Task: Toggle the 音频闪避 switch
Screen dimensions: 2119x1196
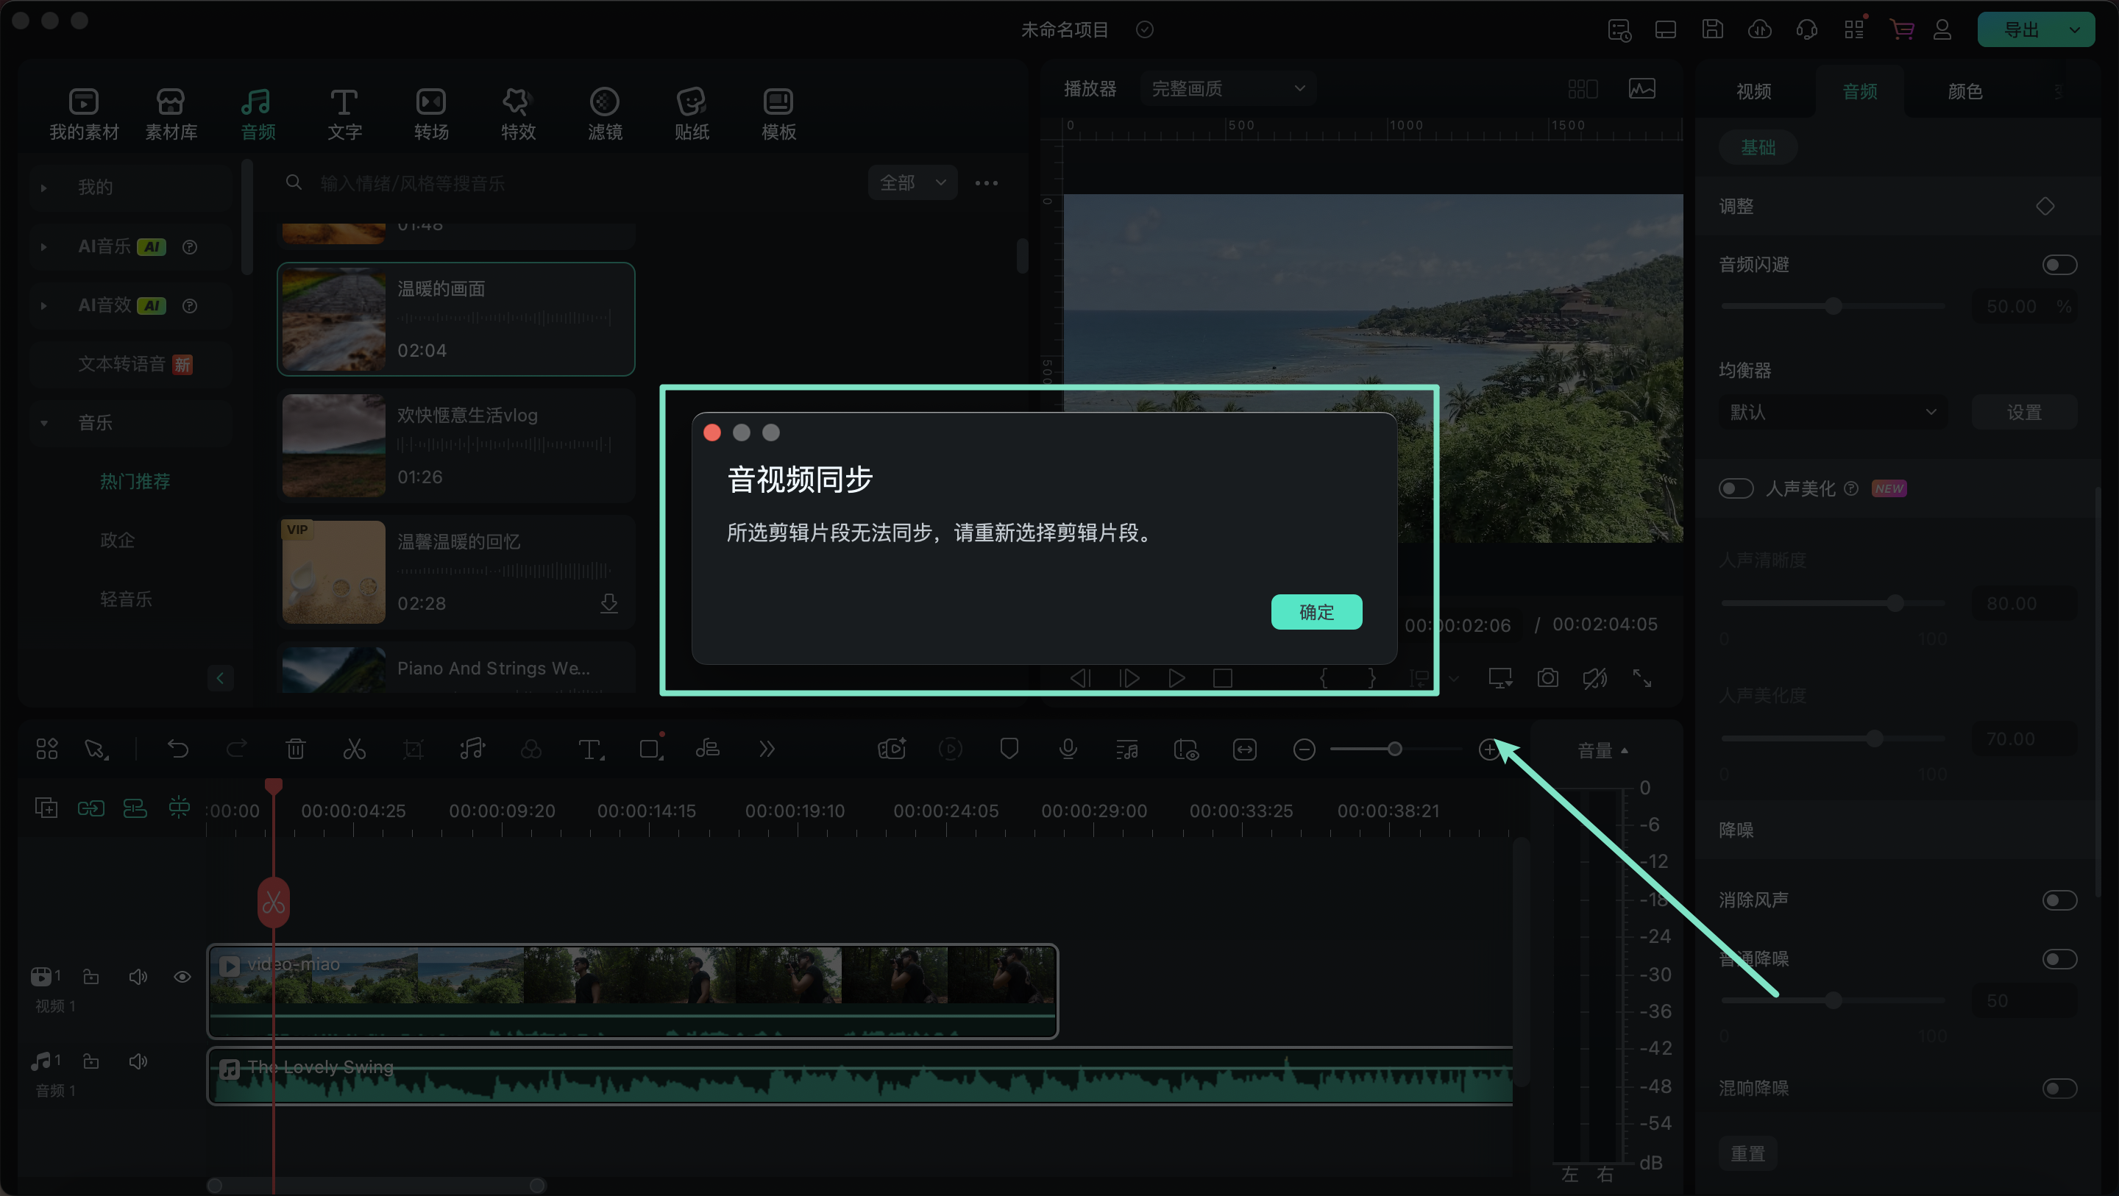Action: (x=2059, y=265)
